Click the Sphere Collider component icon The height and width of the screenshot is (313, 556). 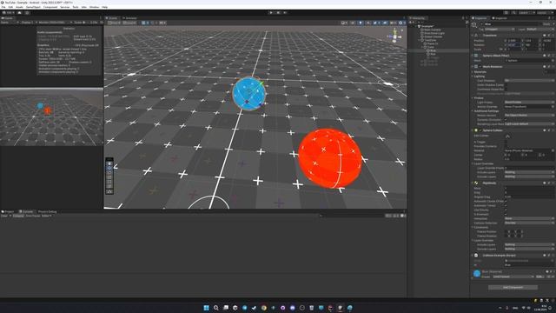(x=476, y=130)
